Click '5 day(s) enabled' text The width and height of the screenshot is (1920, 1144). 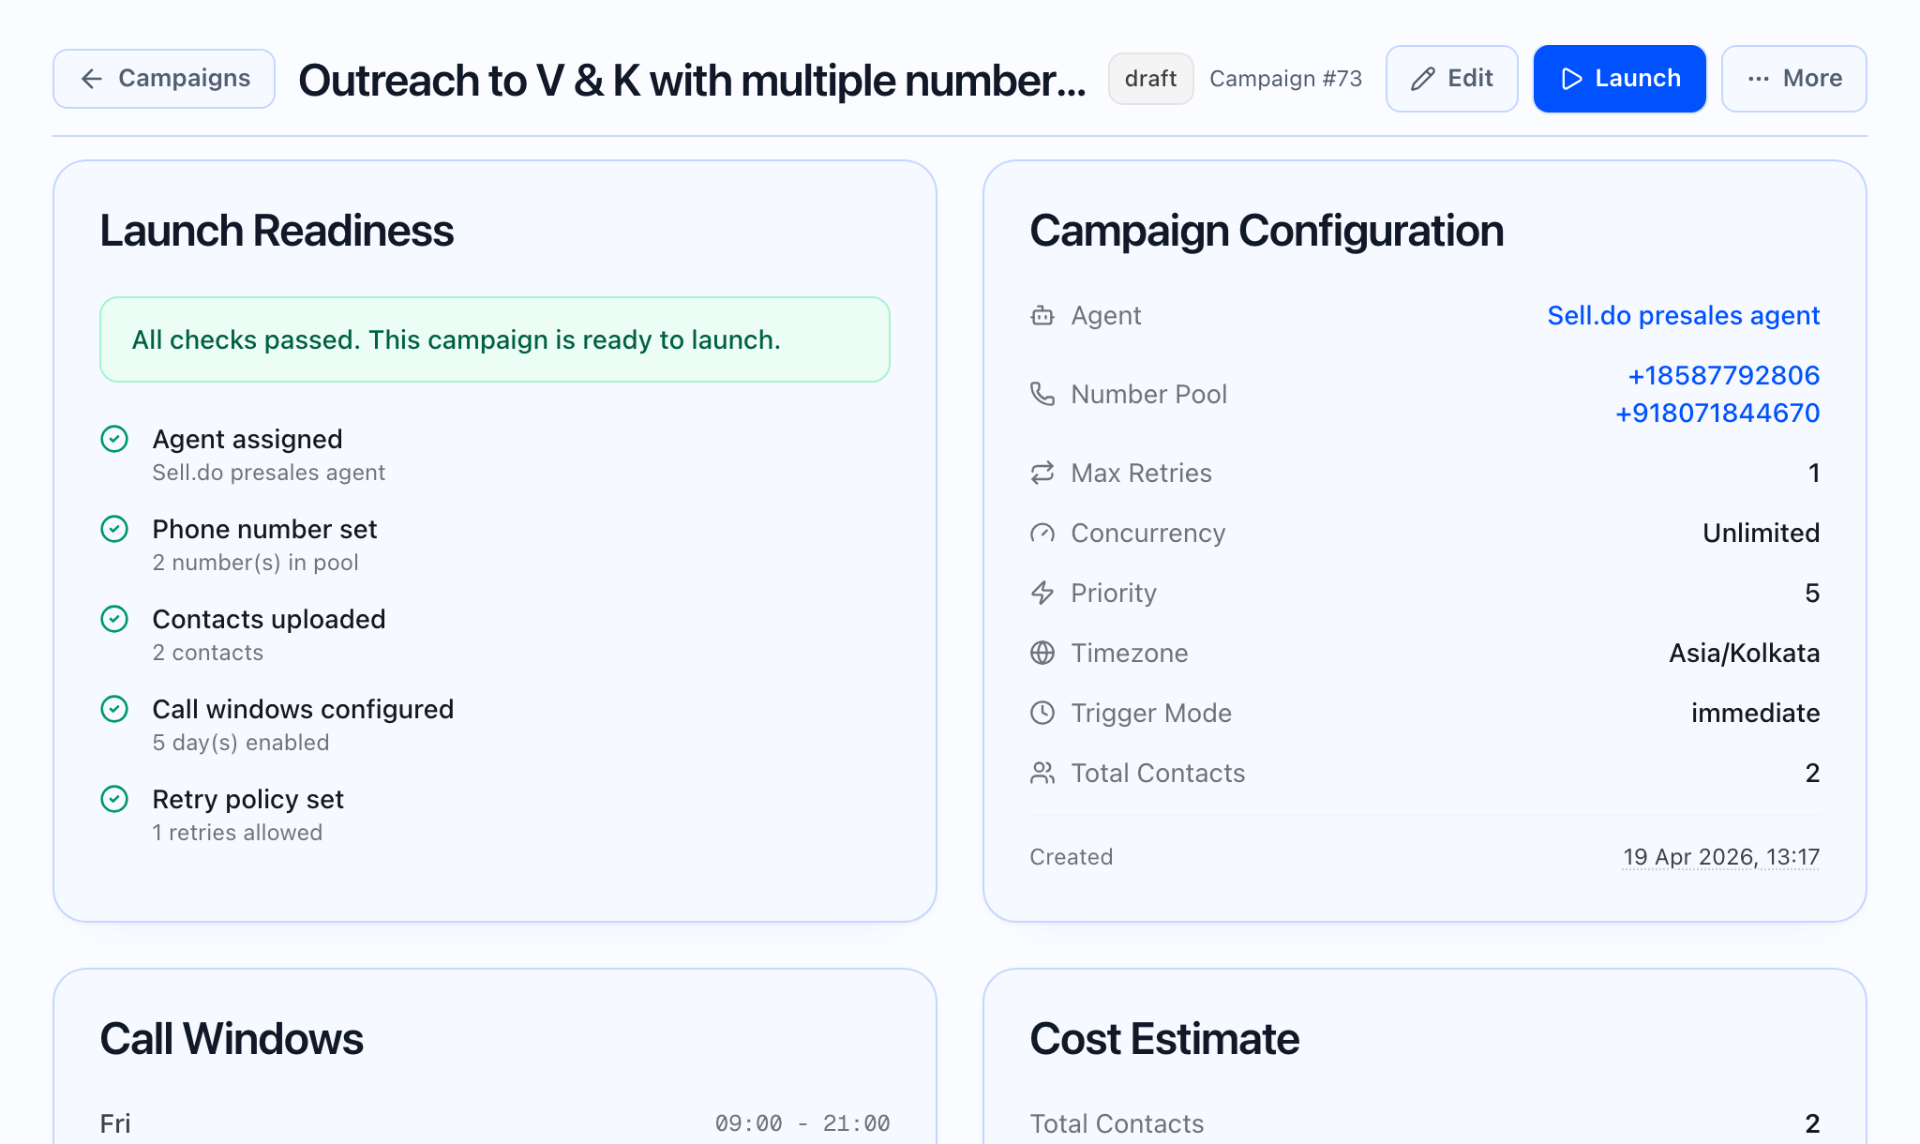click(x=241, y=743)
